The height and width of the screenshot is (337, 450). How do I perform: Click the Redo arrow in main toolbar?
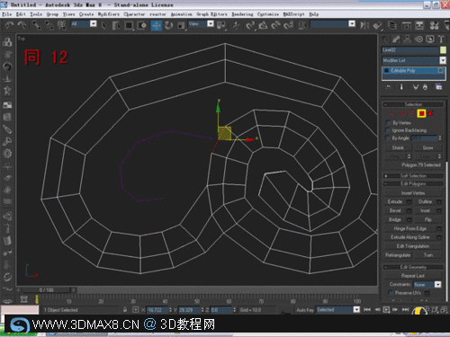22,25
